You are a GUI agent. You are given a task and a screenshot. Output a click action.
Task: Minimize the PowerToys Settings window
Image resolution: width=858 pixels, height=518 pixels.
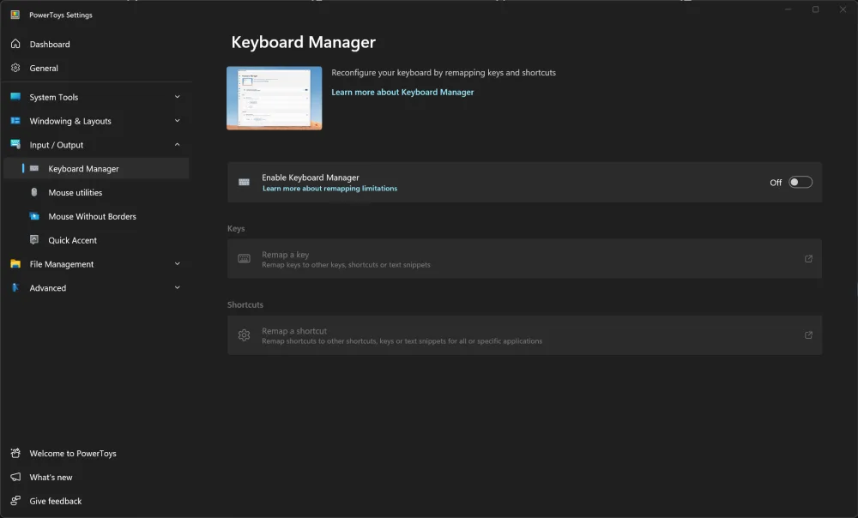click(x=788, y=9)
